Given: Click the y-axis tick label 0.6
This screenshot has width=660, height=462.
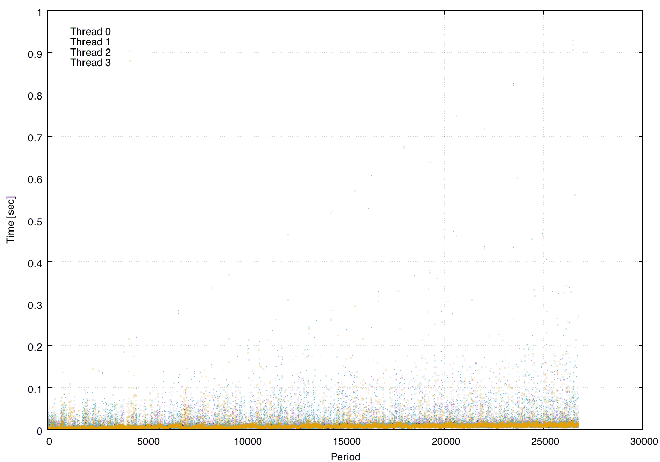Looking at the screenshot, I should click(x=36, y=178).
